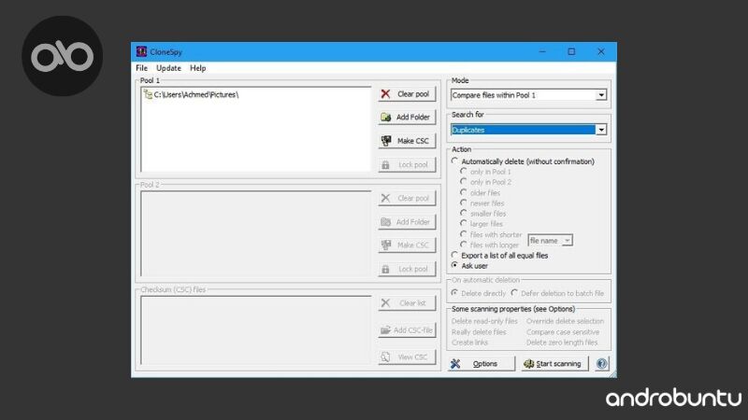Screen dimensions: 748x420
Task: Click the Pool 1 Lock pool button
Action: (407, 165)
